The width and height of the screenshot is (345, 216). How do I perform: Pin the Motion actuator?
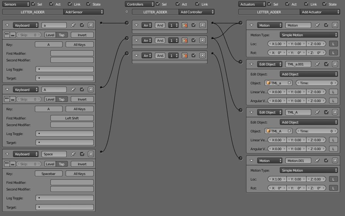point(317,25)
